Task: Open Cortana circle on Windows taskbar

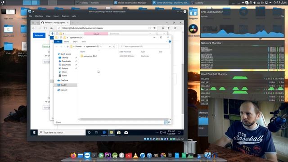Action: click(x=89, y=132)
